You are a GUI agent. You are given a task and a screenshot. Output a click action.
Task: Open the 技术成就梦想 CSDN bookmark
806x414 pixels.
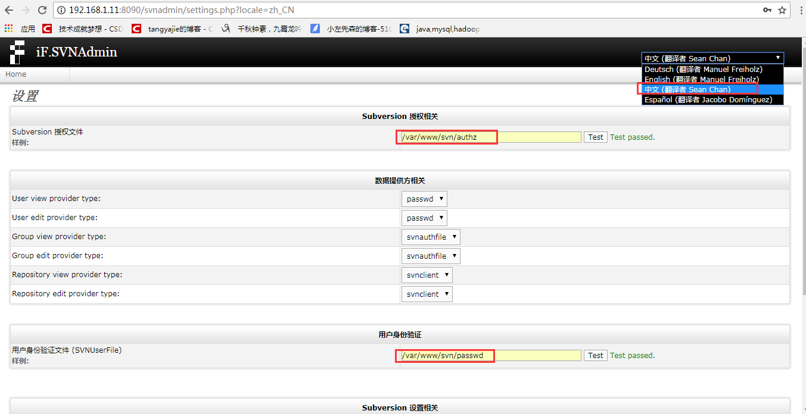coord(83,28)
